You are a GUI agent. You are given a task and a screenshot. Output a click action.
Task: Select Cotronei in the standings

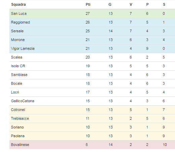(x=18, y=110)
